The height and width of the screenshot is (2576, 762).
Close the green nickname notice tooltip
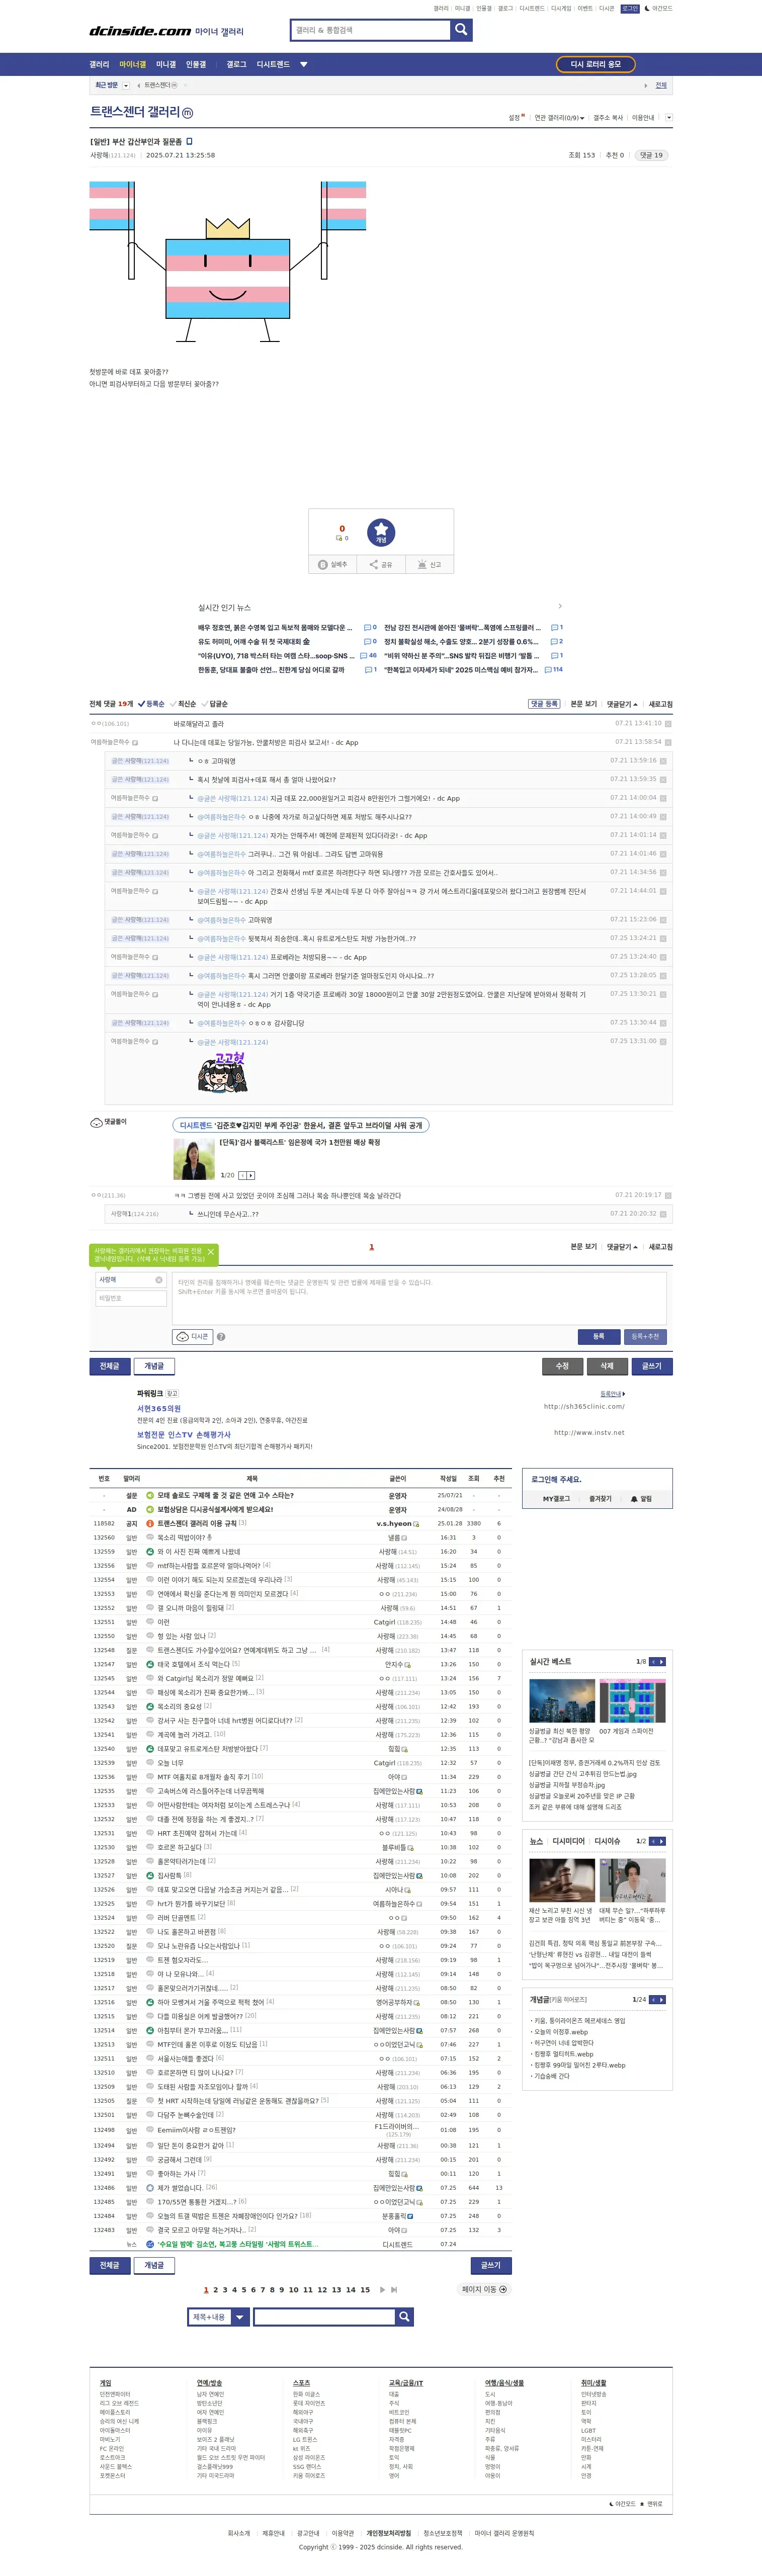tap(210, 1252)
